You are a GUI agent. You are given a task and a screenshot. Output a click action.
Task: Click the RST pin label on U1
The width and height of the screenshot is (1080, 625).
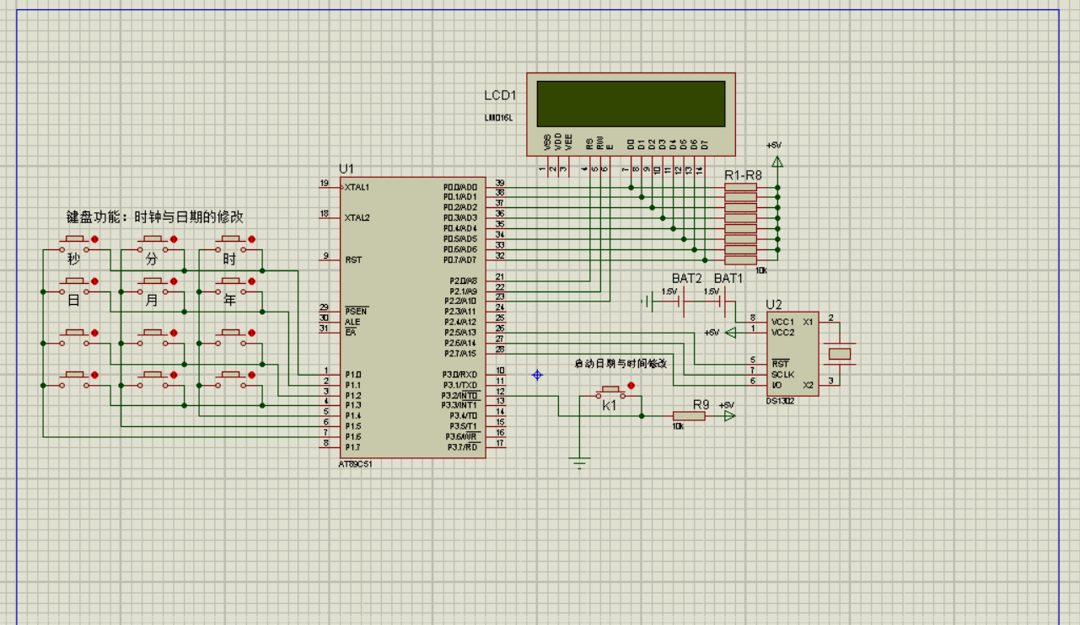click(x=352, y=259)
